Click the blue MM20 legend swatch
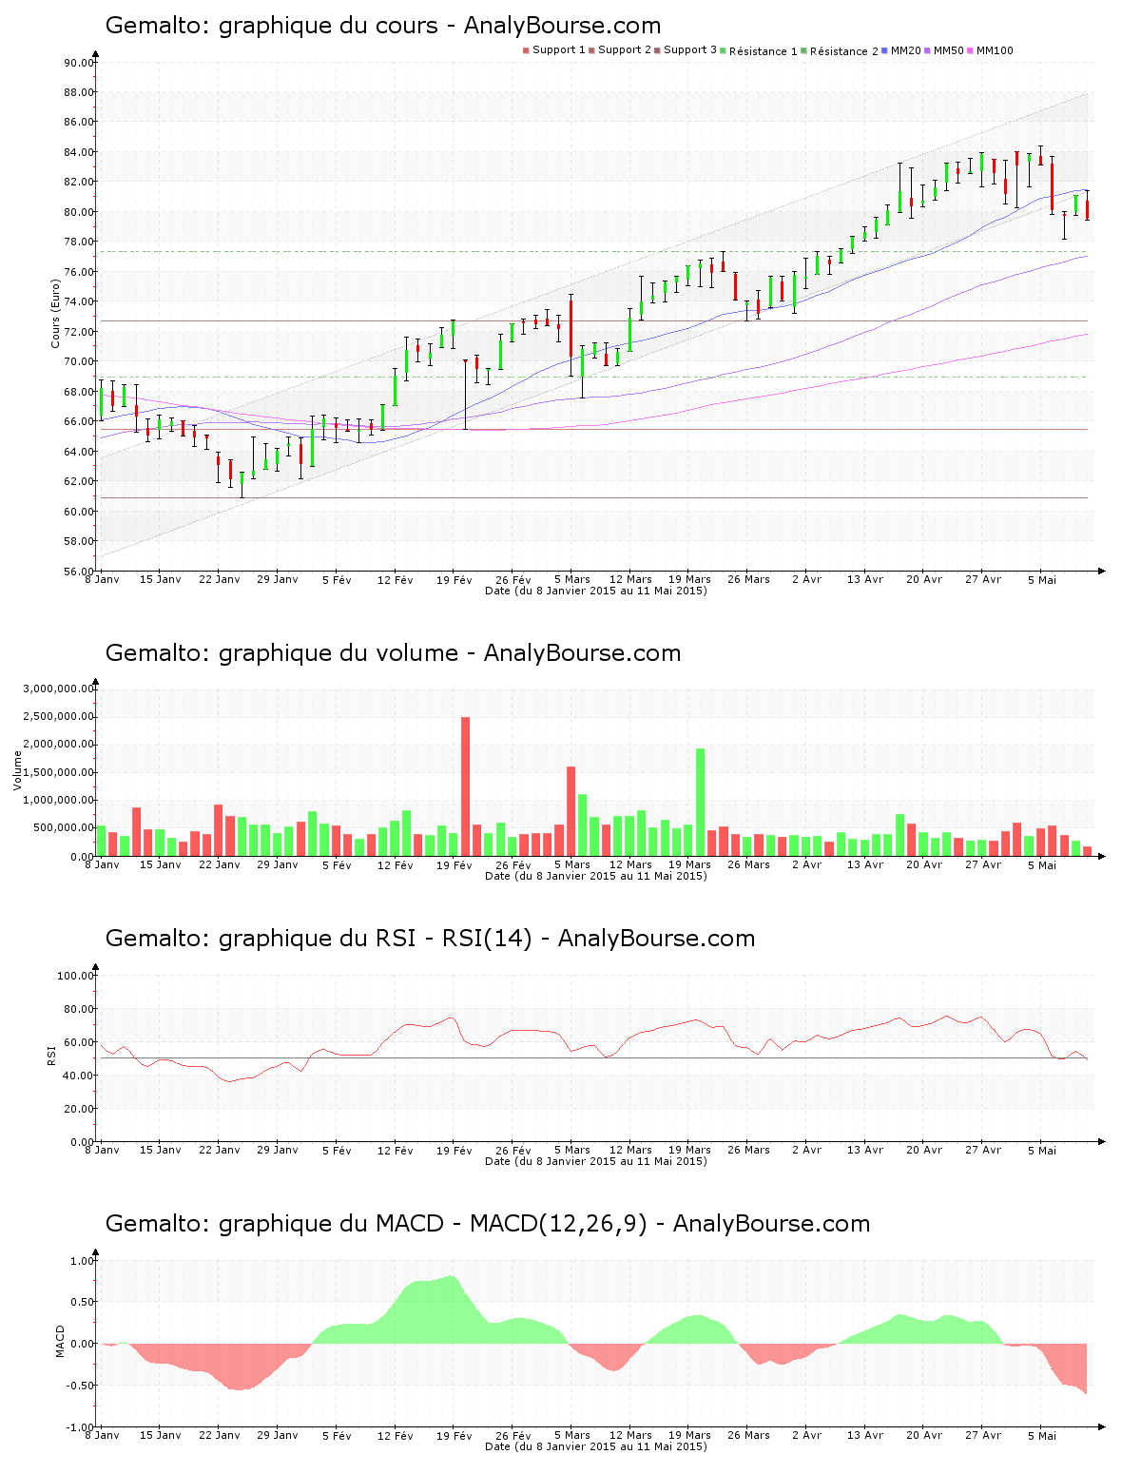The width and height of the screenshot is (1141, 1474). click(885, 50)
